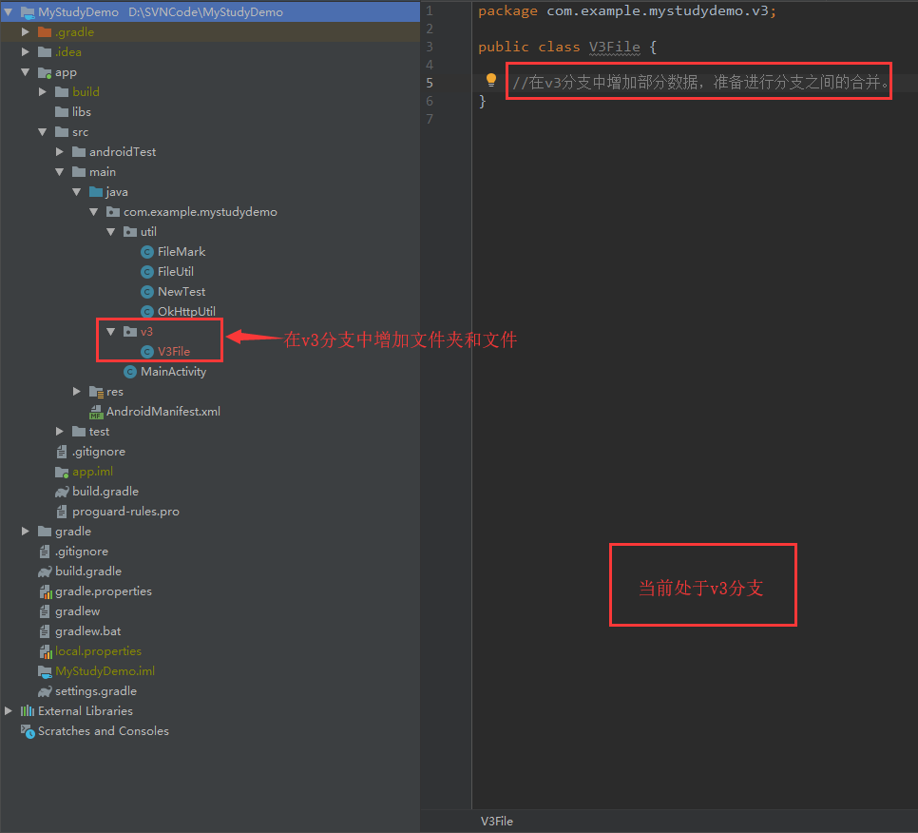Click the gradle.properties file icon
Viewport: 918px width, 833px height.
click(46, 591)
